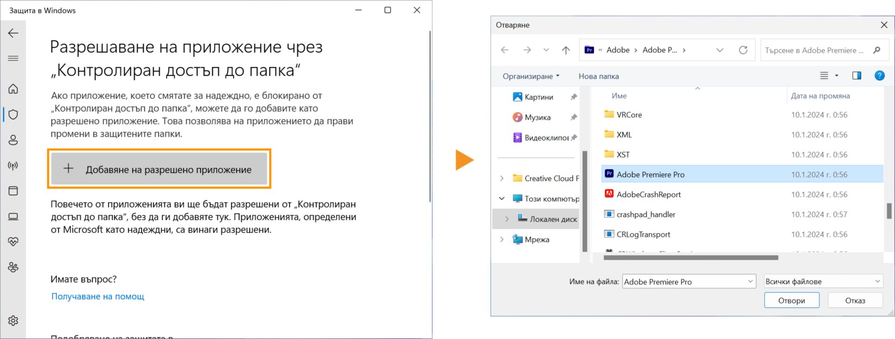The height and width of the screenshot is (339, 895).
Task: Open file name combo box dropdown
Action: [750, 281]
